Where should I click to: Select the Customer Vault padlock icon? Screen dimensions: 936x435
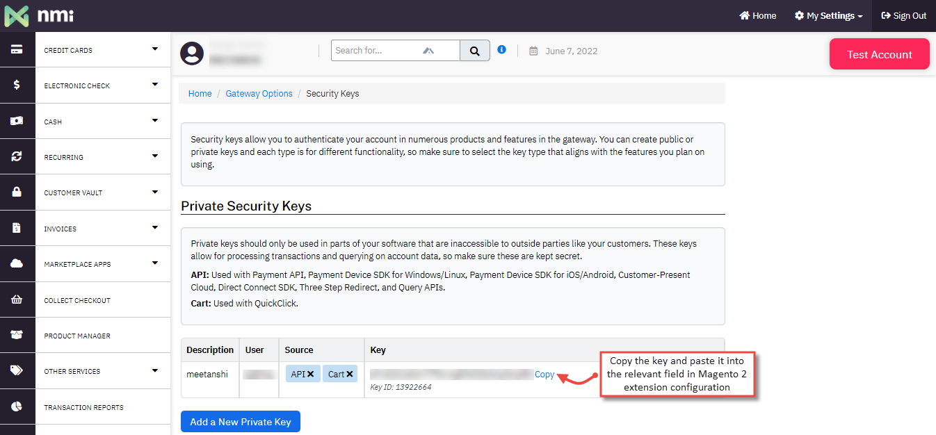point(17,192)
